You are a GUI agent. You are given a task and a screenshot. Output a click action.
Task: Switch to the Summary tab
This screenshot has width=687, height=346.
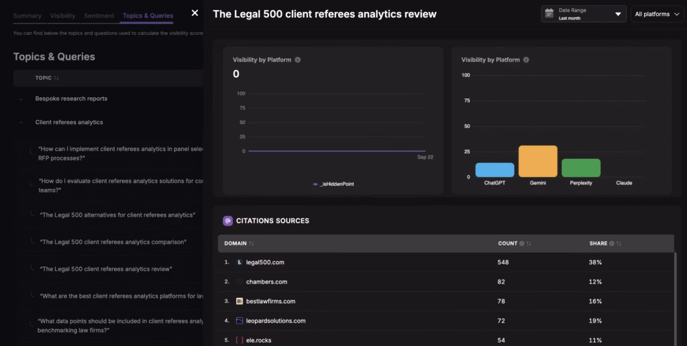click(x=27, y=15)
